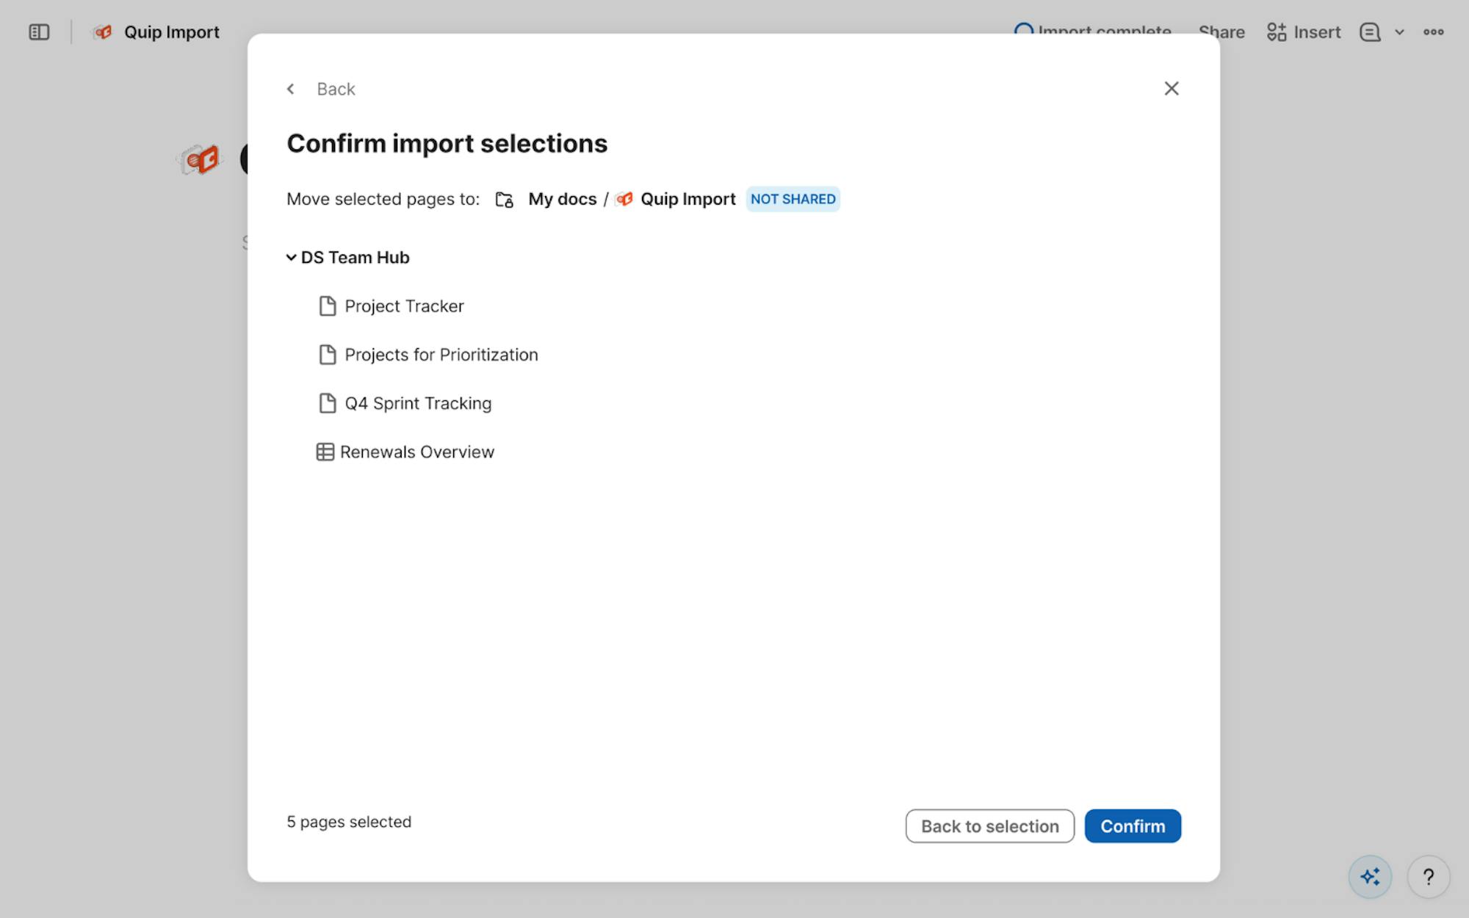1469x918 pixels.
Task: Click the Insert toolbar item
Action: (1304, 32)
